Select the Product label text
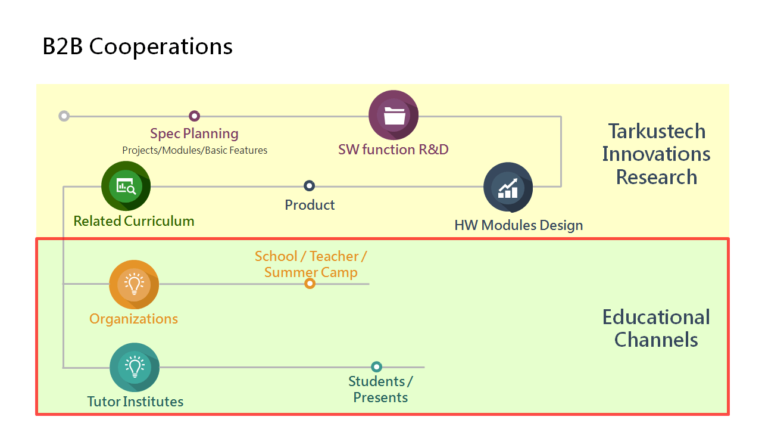The width and height of the screenshot is (762, 429). click(x=310, y=205)
